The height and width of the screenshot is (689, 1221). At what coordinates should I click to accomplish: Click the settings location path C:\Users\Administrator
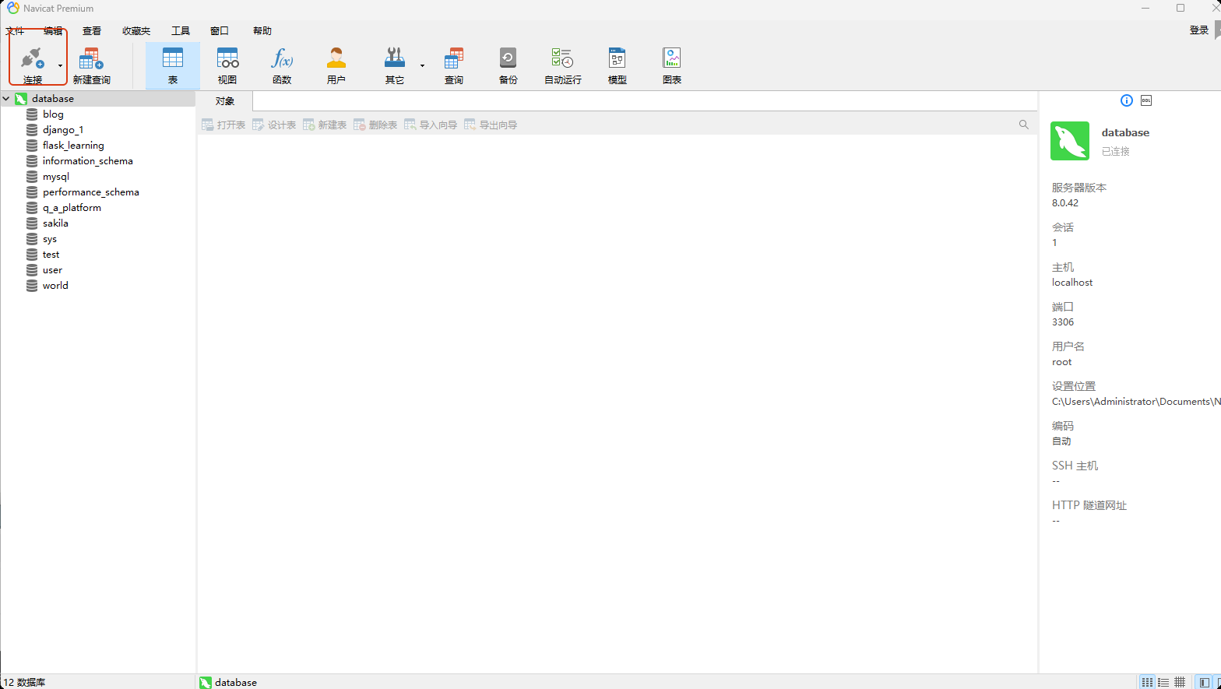pos(1136,402)
